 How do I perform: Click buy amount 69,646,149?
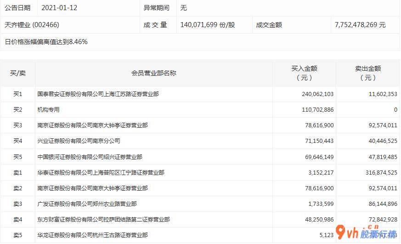(319, 157)
